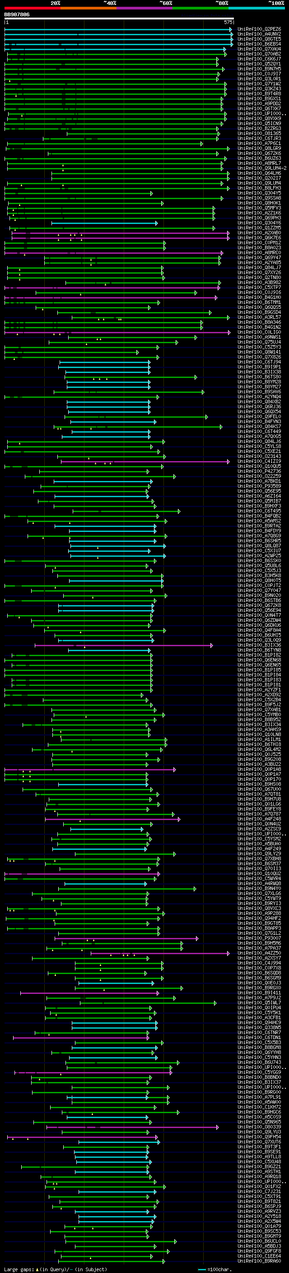Select the UniRef100_C6K6J7 label
Viewport: 289px width, 1273px height.
pyautogui.click(x=259, y=59)
